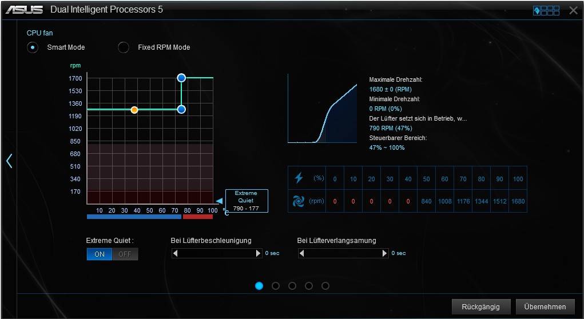Image resolution: width=584 pixels, height=319 pixels.
Task: Click the 1008 rpm table cell
Action: (444, 201)
